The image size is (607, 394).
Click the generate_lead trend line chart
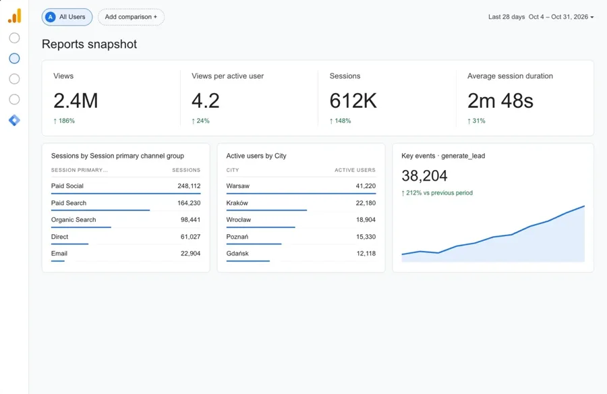493,233
